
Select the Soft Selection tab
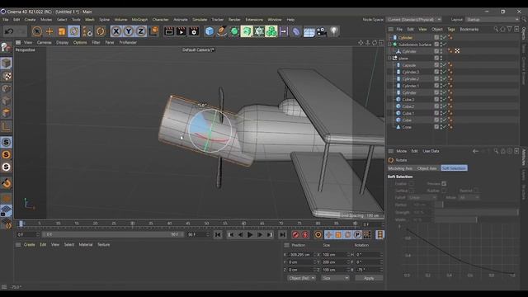[x=454, y=168]
